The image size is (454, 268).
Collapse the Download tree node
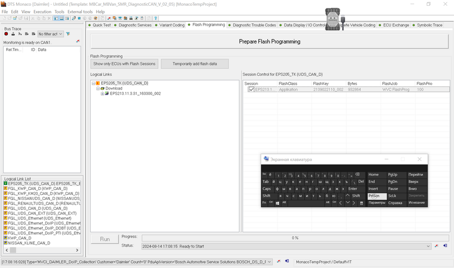click(x=98, y=88)
